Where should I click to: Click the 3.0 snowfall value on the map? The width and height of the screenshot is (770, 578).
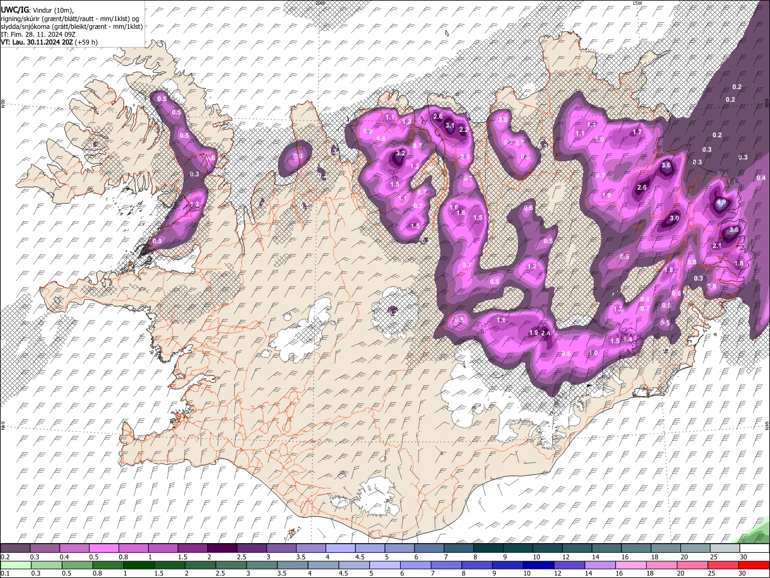674,218
